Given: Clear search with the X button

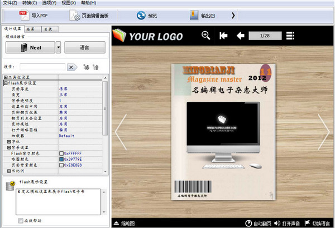Looking at the screenshot, I should 71,67.
